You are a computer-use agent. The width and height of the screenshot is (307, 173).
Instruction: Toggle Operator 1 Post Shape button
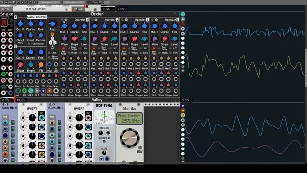[69, 48]
